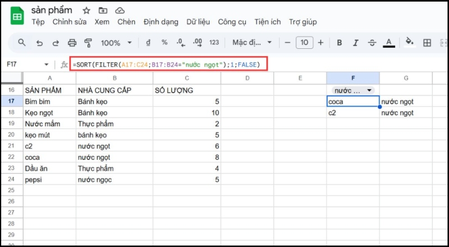Image resolution: width=449 pixels, height=247 pixels.
Task: Click cell SỐ LƯỢNG
Action: pyautogui.click(x=187, y=90)
